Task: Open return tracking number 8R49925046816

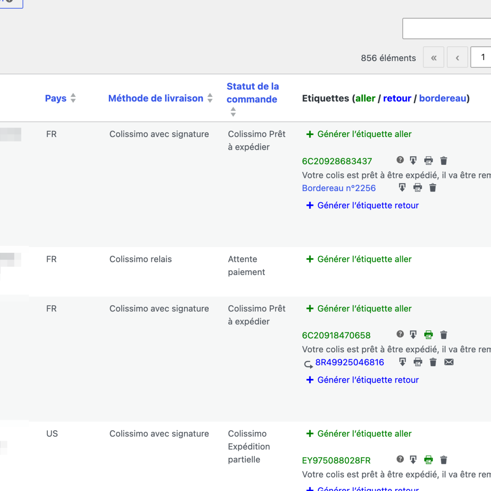Action: 350,363
